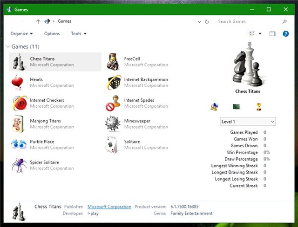Select the Spider Solitaire title

(x=45, y=162)
